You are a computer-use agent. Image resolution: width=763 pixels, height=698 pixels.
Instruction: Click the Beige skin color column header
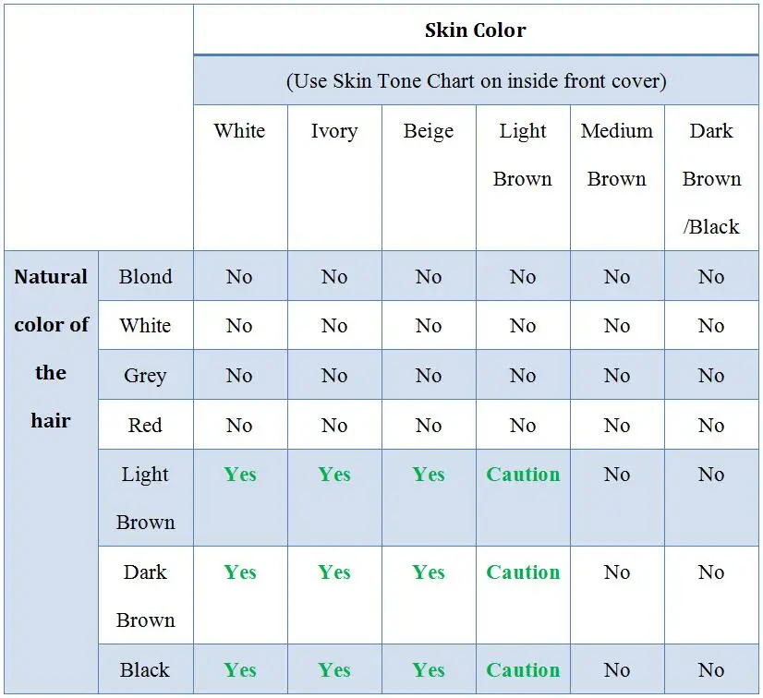click(429, 131)
